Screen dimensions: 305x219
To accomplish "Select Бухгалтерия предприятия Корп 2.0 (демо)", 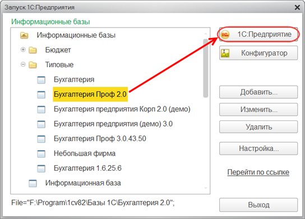I will [122, 109].
